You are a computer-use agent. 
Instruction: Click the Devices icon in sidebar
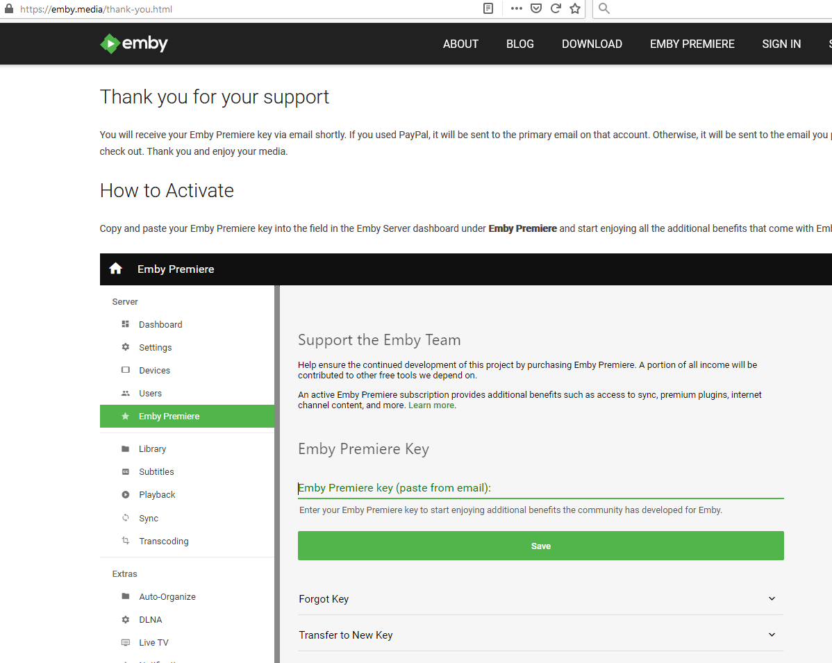(126, 370)
